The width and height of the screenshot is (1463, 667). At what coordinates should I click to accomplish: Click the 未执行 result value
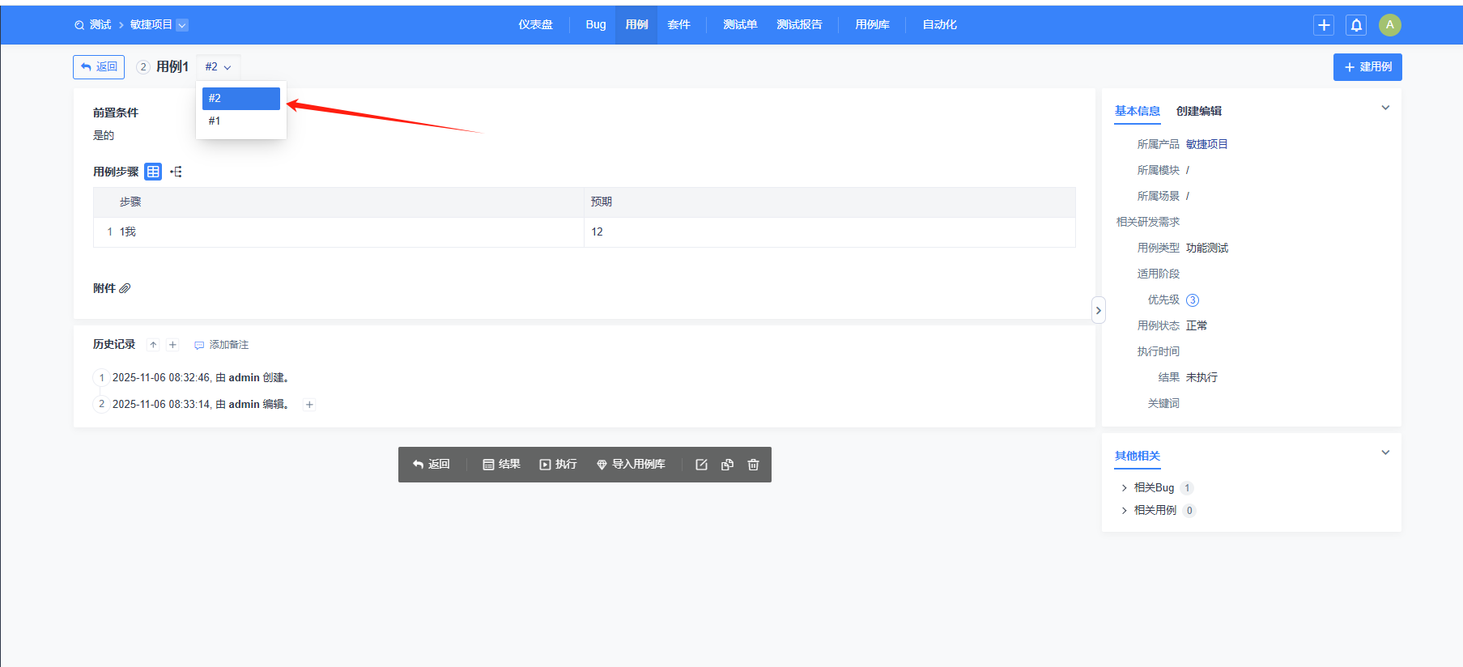point(1201,378)
